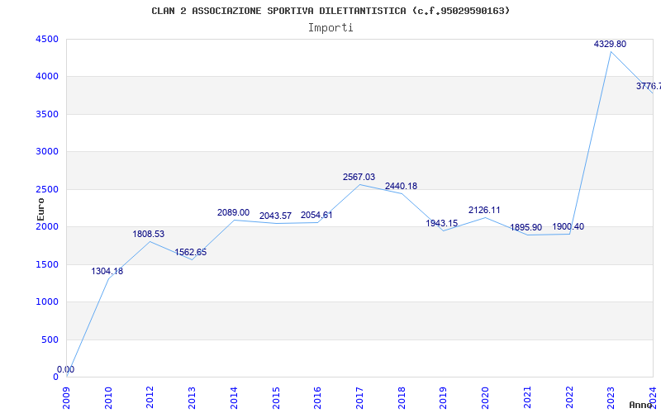Select the 1562.65 data label

click(x=191, y=253)
